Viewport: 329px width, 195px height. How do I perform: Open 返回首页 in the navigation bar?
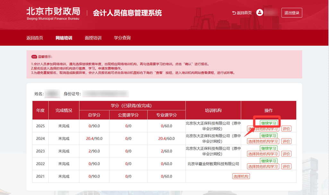(35, 38)
